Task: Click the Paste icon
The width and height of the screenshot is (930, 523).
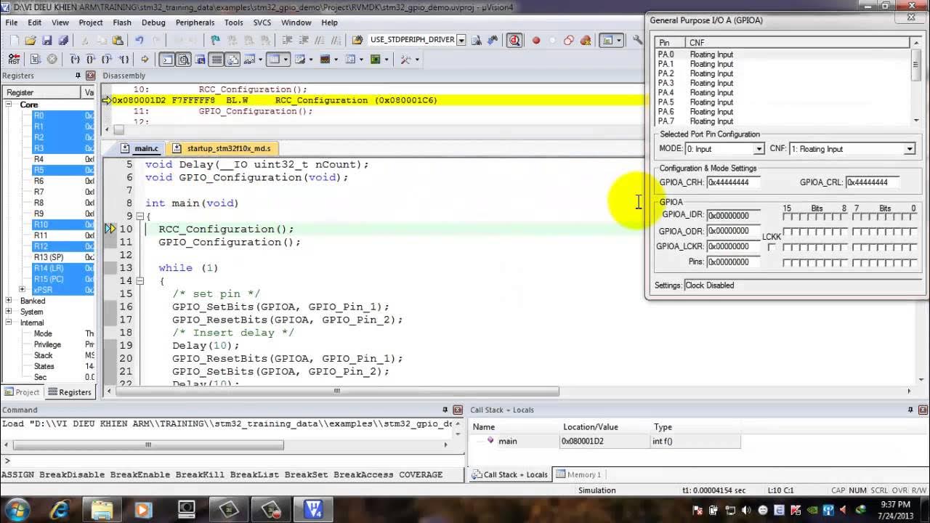Action: tap(118, 40)
